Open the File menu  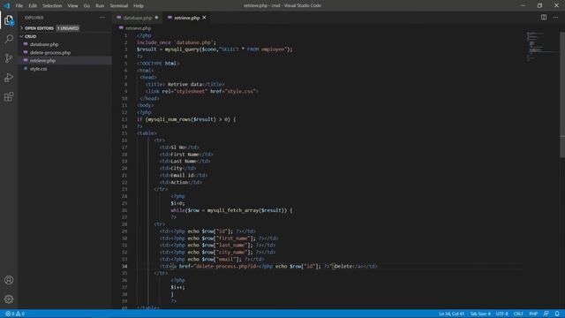(x=19, y=6)
